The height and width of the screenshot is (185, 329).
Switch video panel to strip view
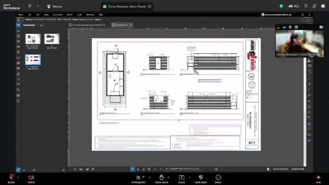point(290,27)
